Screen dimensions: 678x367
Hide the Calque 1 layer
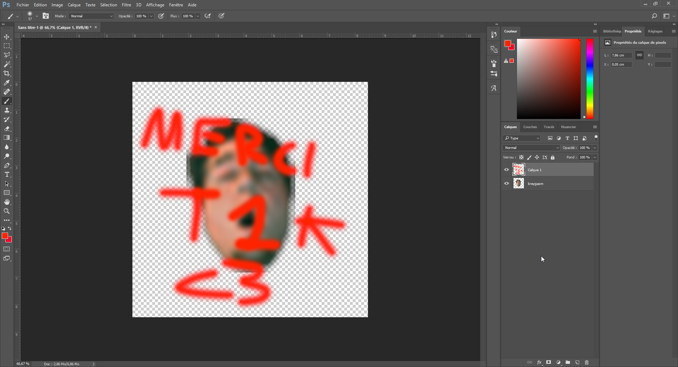[x=506, y=170]
